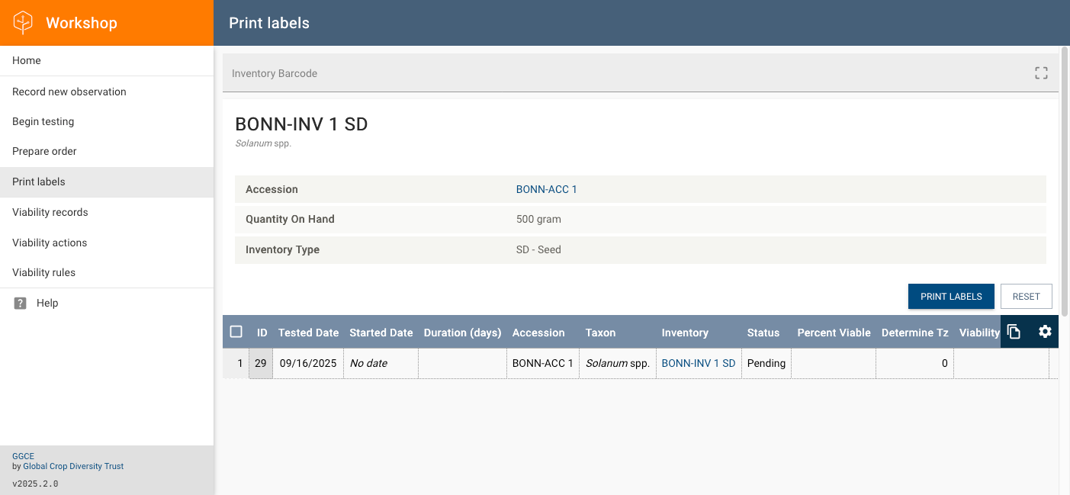Viewport: 1070px width, 495px height.
Task: Open Global Crop Diversity Trust link
Action: pos(73,466)
